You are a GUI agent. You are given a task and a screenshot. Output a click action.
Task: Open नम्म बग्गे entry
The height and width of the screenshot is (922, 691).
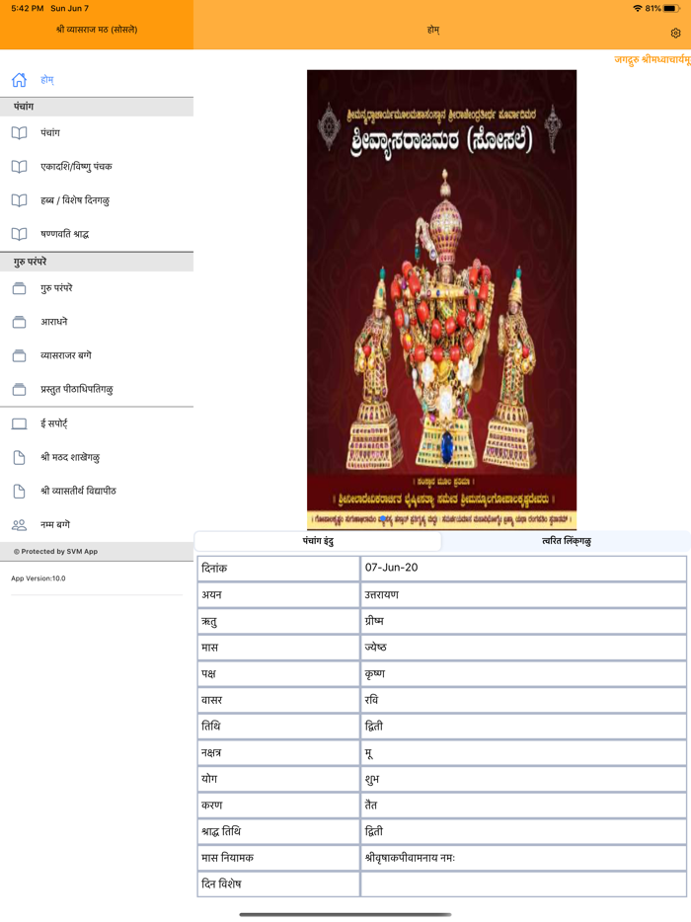point(97,524)
